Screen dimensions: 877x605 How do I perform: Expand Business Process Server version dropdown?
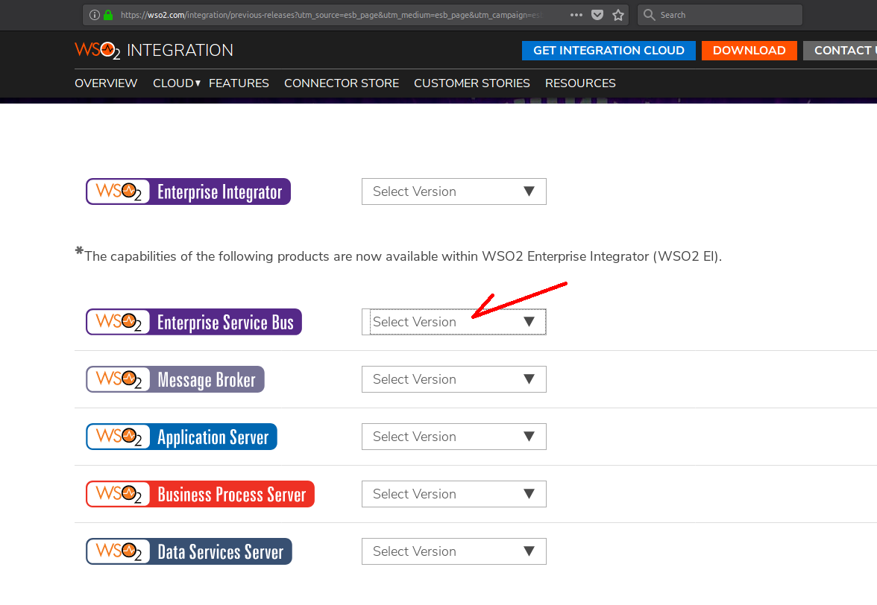[x=453, y=494]
